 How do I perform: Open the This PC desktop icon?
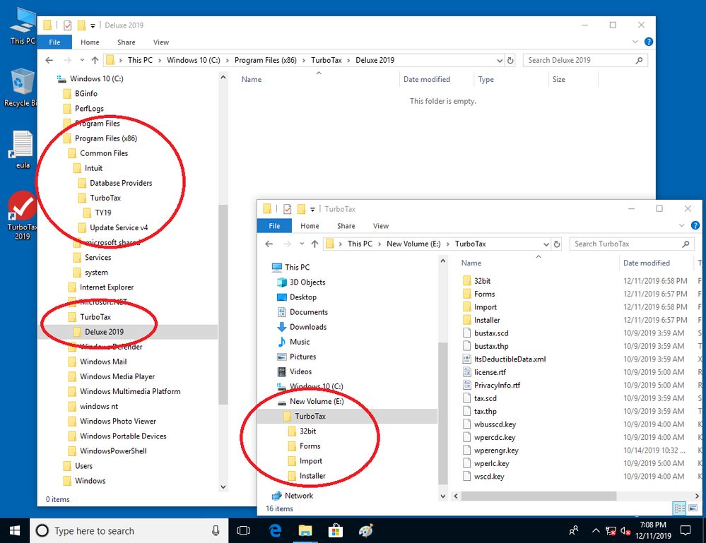click(22, 26)
